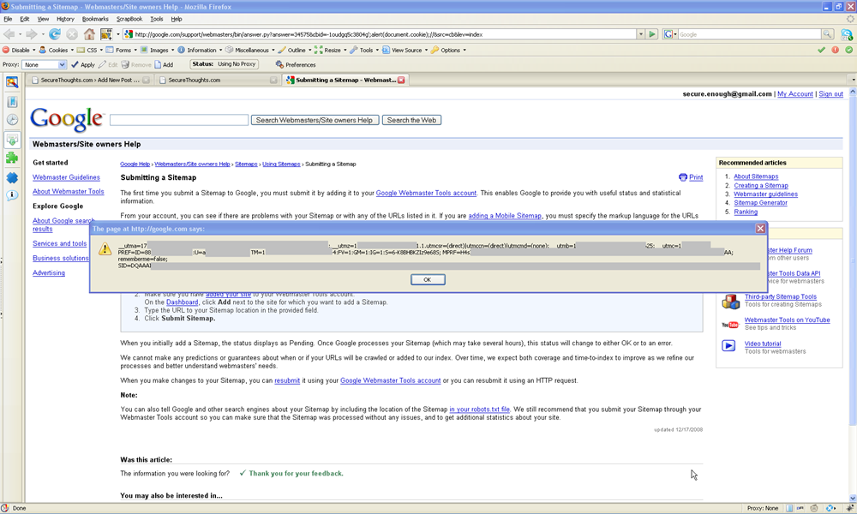This screenshot has width=857, height=514.
Task: Click the red error indicator icon
Action: 835,50
